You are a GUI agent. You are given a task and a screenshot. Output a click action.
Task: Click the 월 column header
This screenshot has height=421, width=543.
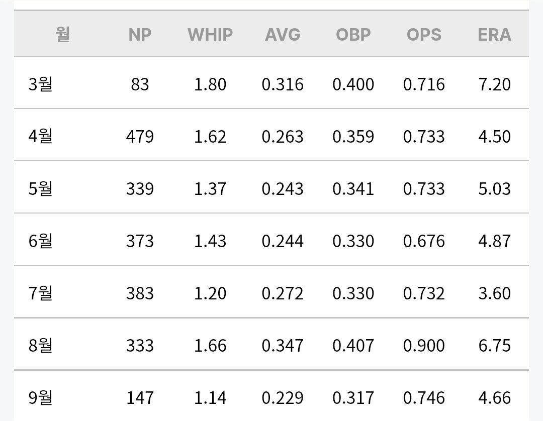[63, 34]
